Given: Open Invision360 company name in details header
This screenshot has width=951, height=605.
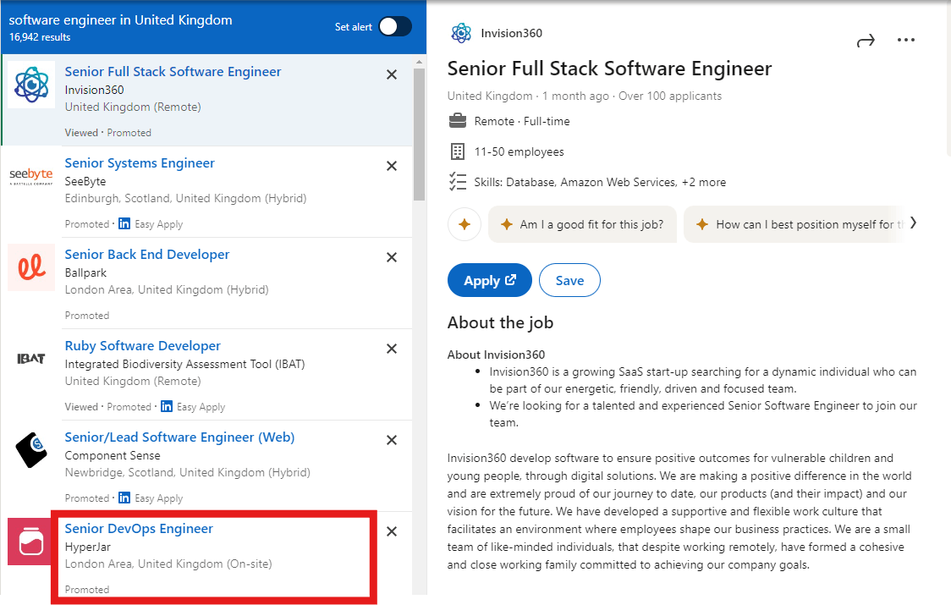Looking at the screenshot, I should coord(511,33).
